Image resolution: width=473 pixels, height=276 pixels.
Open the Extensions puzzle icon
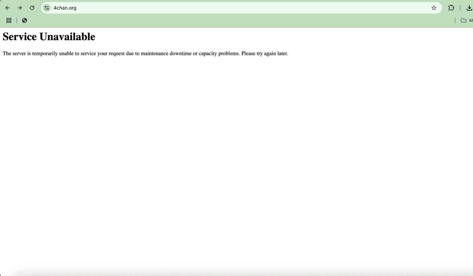point(451,8)
